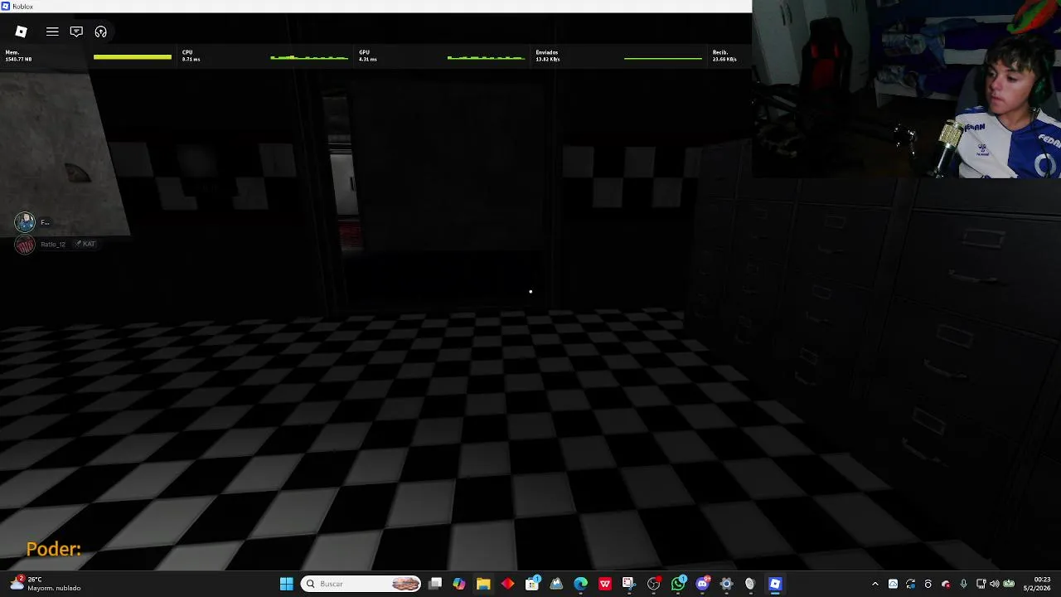
Task: Open Microsoft Edge from taskbar
Action: (x=580, y=584)
